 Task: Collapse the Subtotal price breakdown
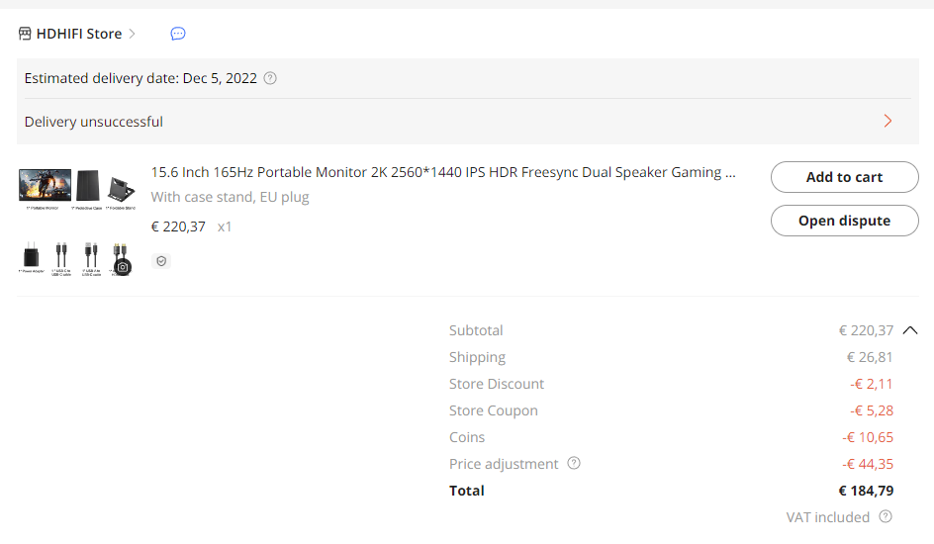pos(909,330)
